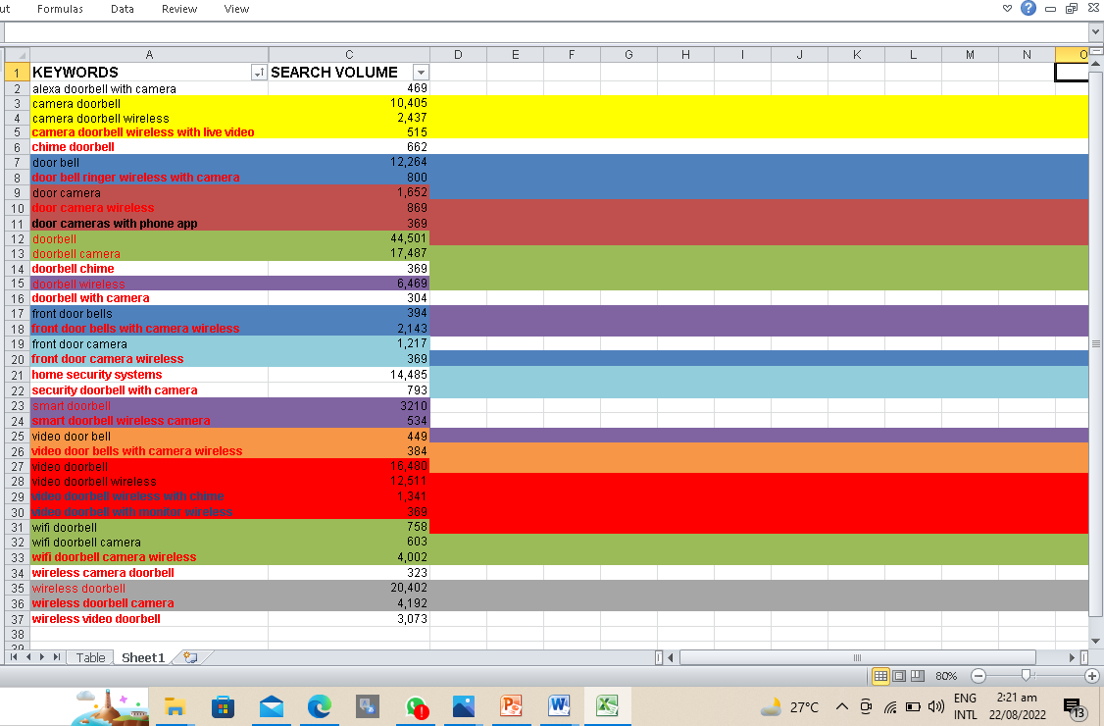Switch to Page Break Preview in the status bar
Image resolution: width=1104 pixels, height=726 pixels.
tap(918, 676)
